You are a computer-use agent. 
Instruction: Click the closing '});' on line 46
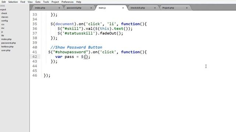pos(47,76)
